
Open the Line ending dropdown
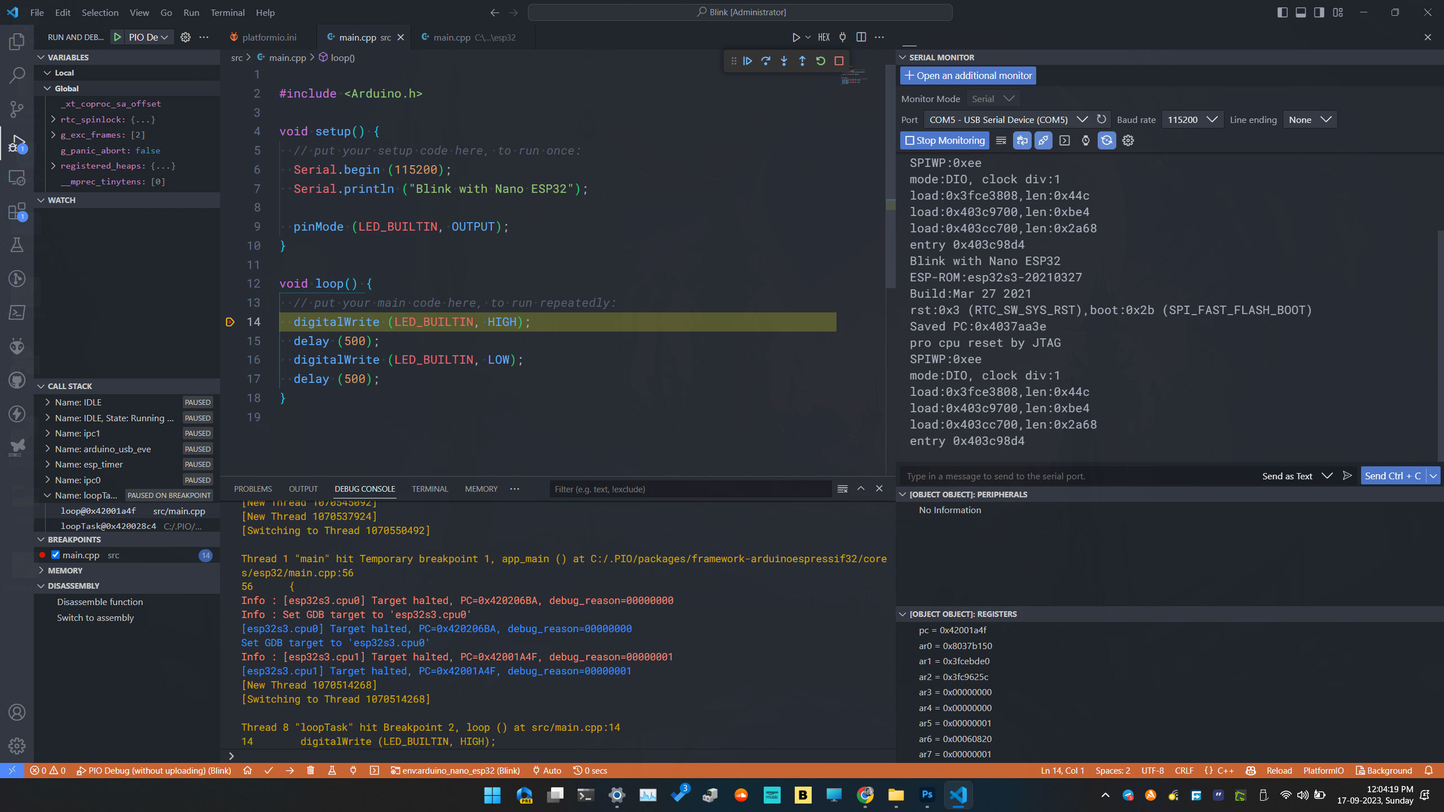tap(1310, 120)
